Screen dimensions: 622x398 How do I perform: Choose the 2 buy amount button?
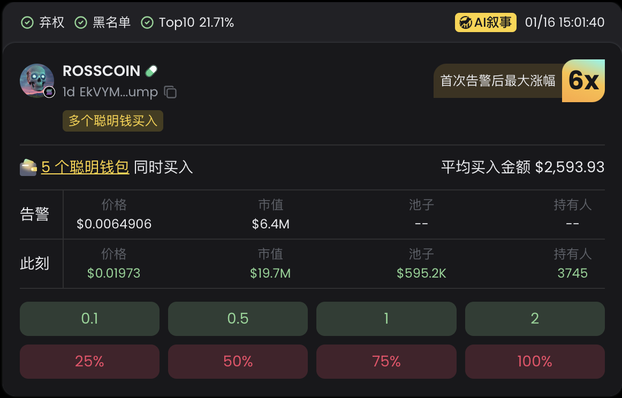coord(535,319)
